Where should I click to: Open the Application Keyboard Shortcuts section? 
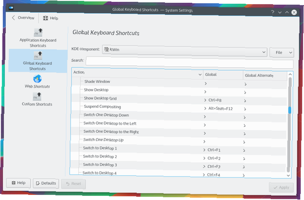coord(38,38)
